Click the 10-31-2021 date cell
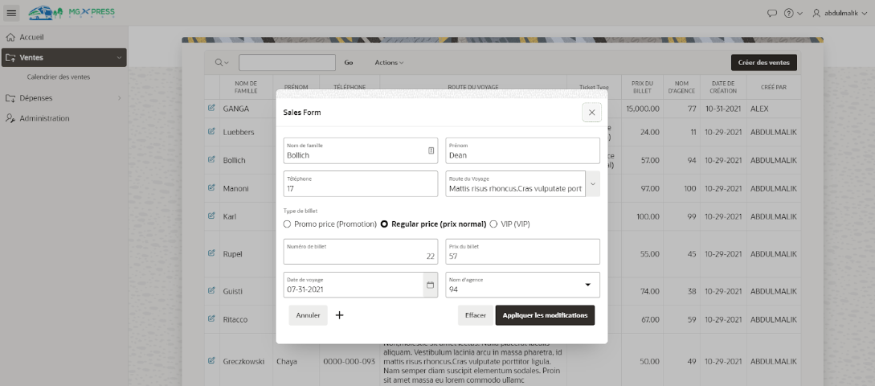 click(723, 109)
